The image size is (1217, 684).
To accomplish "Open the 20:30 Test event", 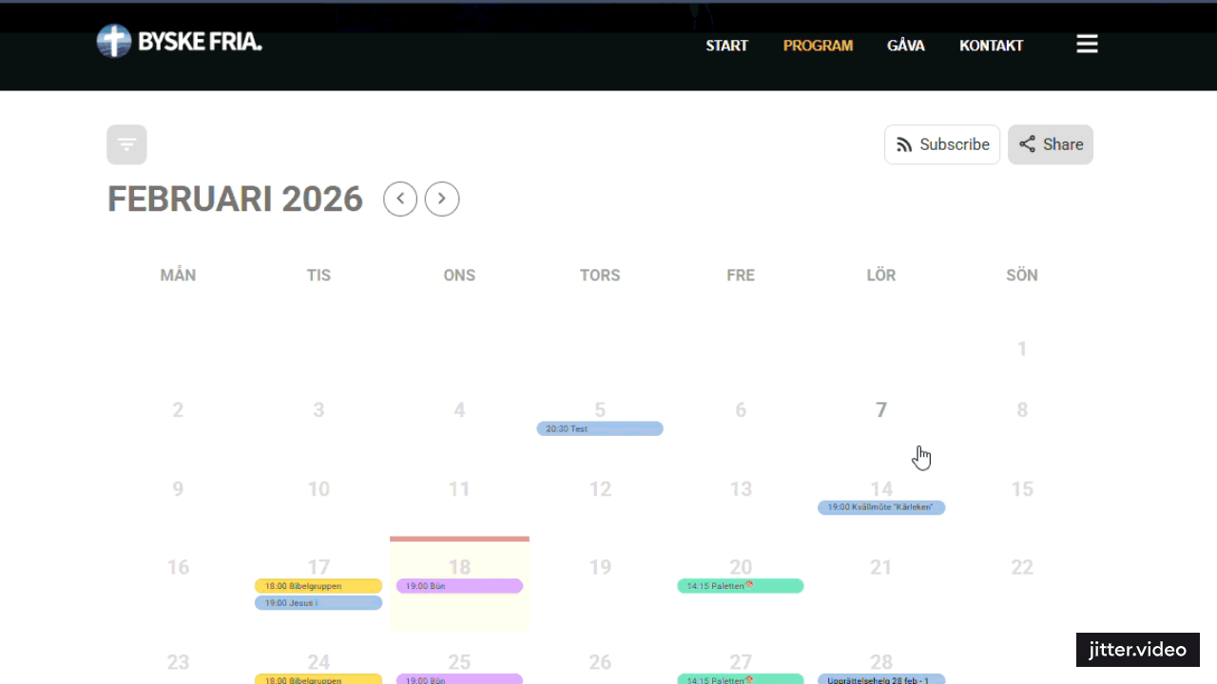I will click(x=599, y=429).
